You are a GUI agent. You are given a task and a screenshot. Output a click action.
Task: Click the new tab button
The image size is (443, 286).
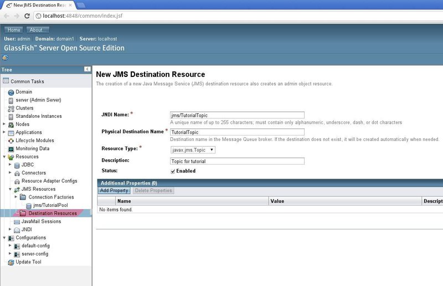81,5
